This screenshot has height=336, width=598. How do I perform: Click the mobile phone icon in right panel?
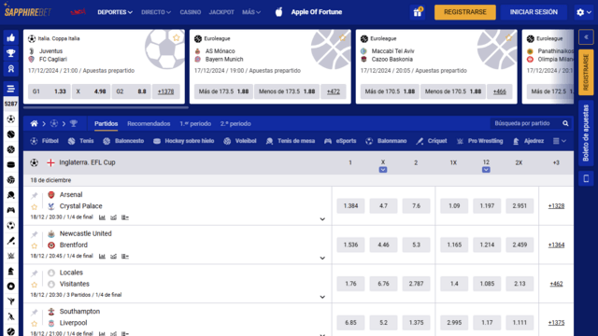click(x=586, y=178)
